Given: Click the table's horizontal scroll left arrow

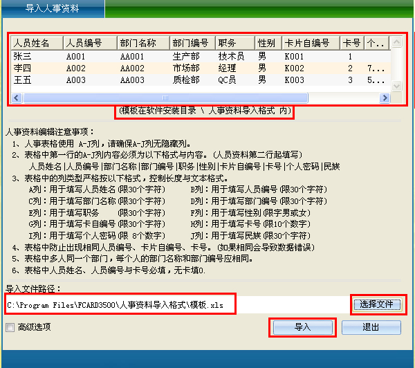Looking at the screenshot, I should click(17, 98).
